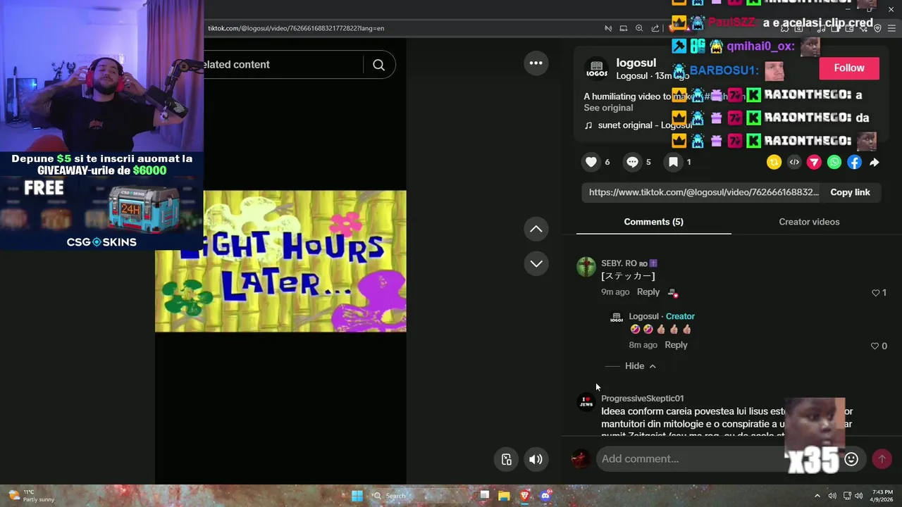Viewport: 902px width, 507px height.
Task: Share video via WhatsApp icon
Action: [x=834, y=162]
